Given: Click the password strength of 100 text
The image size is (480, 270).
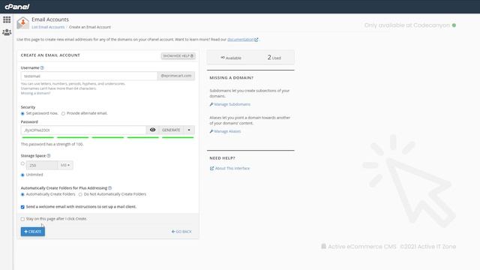Looking at the screenshot, I should [x=52, y=144].
